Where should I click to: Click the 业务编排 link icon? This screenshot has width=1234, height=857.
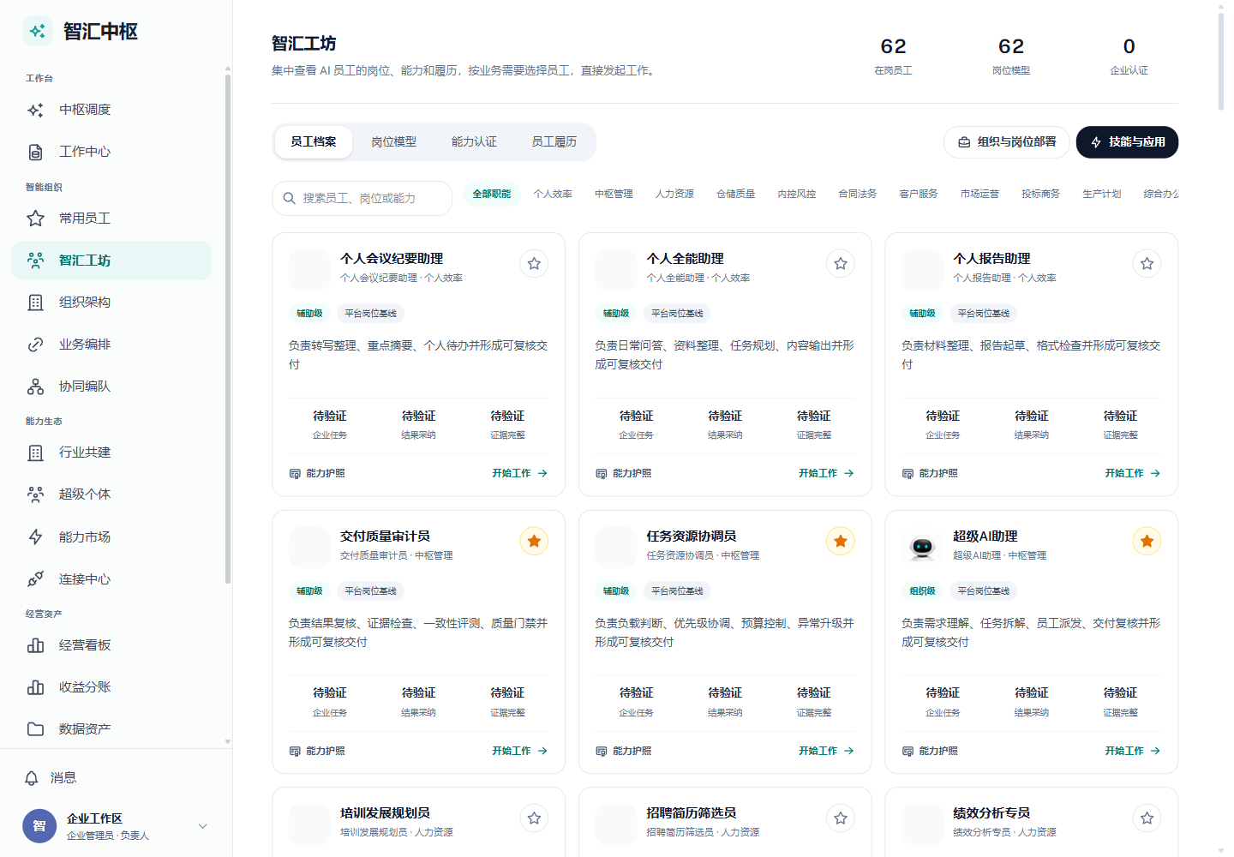click(x=35, y=345)
